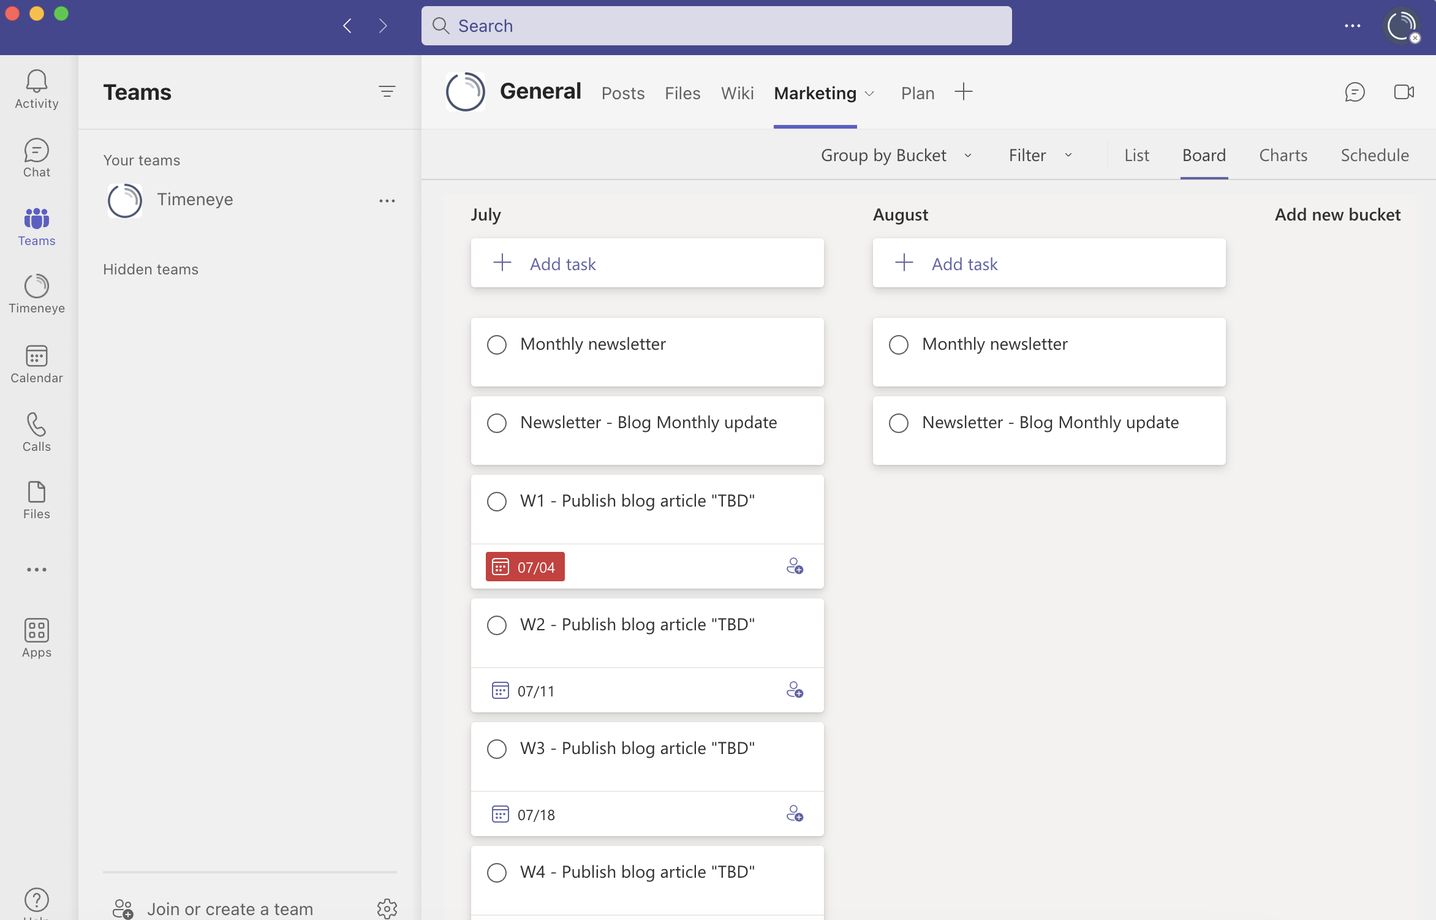Open the 07/11 due date
This screenshot has height=920, width=1436.
tap(524, 691)
